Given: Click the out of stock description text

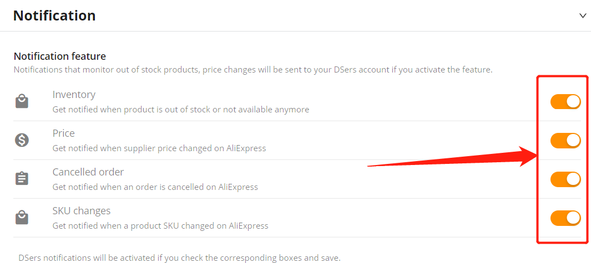Looking at the screenshot, I should point(181,110).
